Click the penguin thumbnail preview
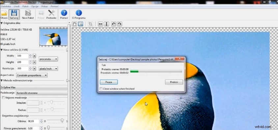278x130 pixels. [53, 37]
